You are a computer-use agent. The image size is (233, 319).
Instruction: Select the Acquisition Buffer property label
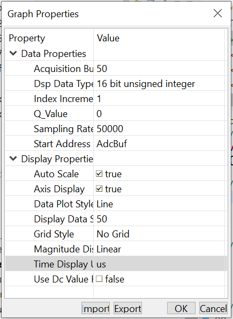(x=64, y=69)
